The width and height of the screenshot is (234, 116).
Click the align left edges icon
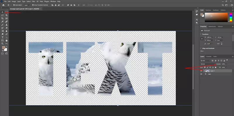(52, 5)
